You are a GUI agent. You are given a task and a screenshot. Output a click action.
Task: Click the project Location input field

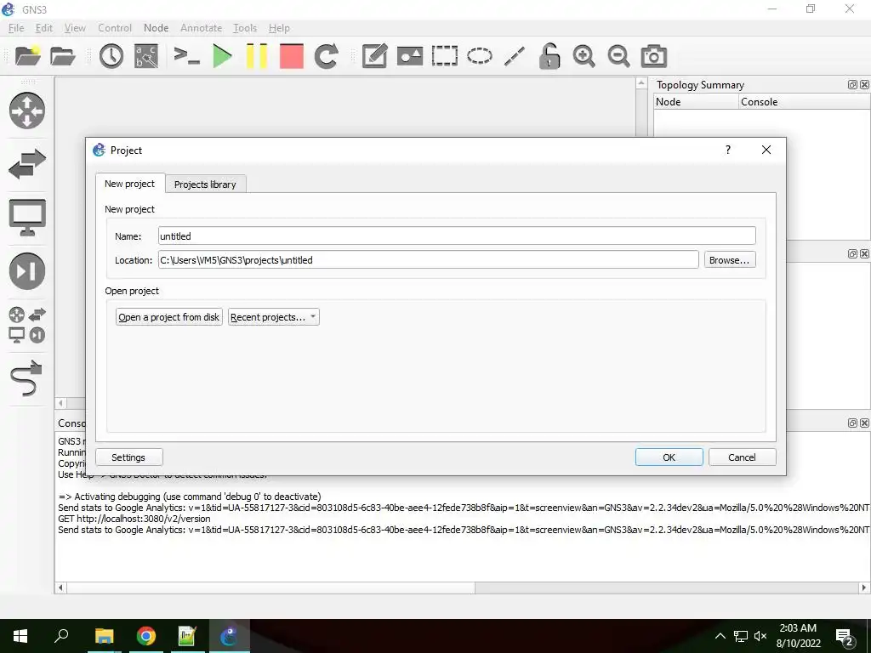429,260
